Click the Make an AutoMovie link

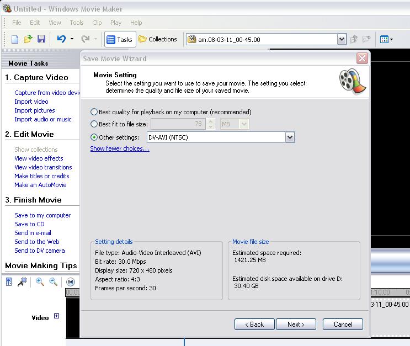click(40, 185)
